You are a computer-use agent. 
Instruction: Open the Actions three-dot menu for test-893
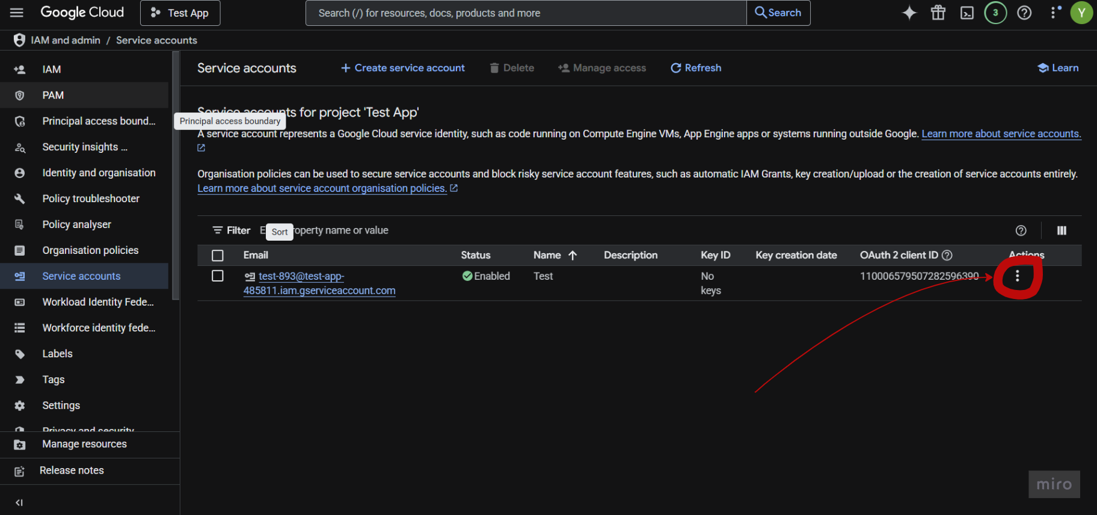tap(1017, 276)
